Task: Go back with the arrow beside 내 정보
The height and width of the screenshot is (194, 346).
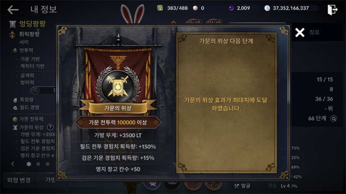Action: [13, 10]
